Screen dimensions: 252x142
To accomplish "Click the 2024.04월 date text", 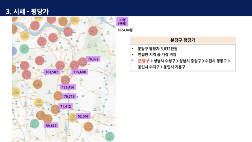I will click(125, 30).
